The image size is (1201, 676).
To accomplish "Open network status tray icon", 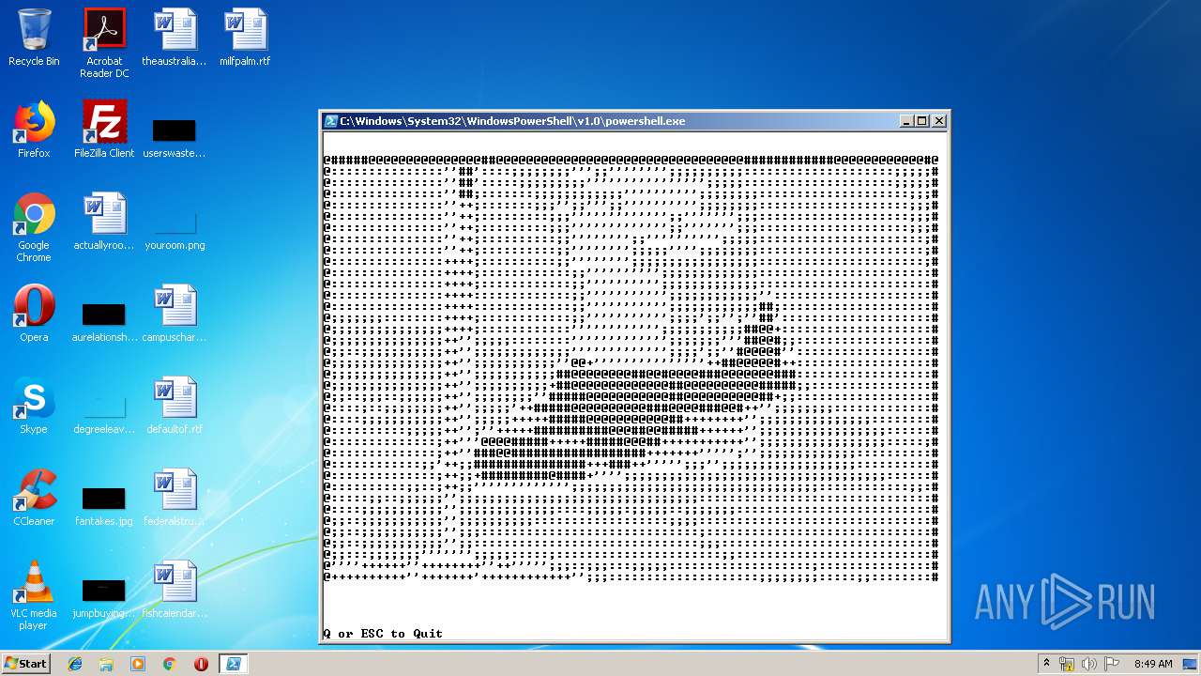I will [x=1068, y=664].
